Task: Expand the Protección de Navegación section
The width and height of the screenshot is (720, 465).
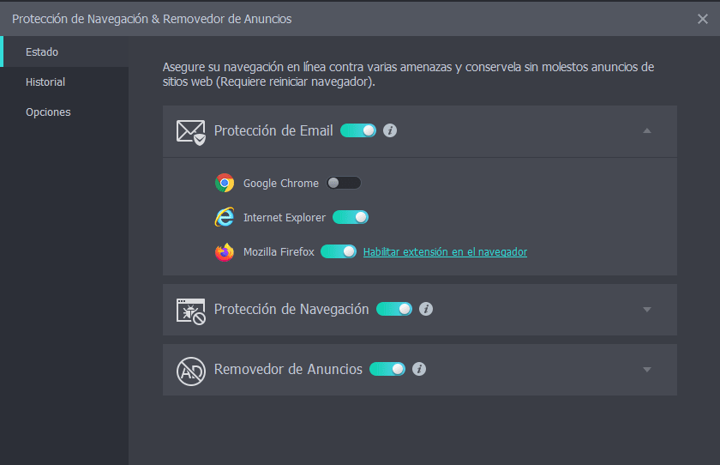Action: pyautogui.click(x=647, y=310)
